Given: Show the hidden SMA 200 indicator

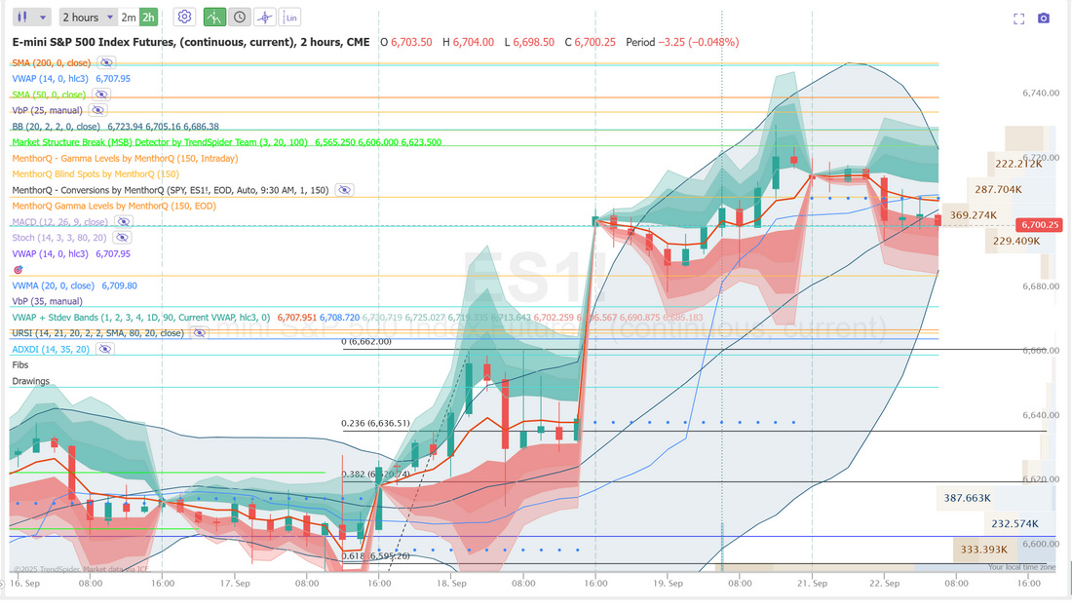Looking at the screenshot, I should coord(106,62).
